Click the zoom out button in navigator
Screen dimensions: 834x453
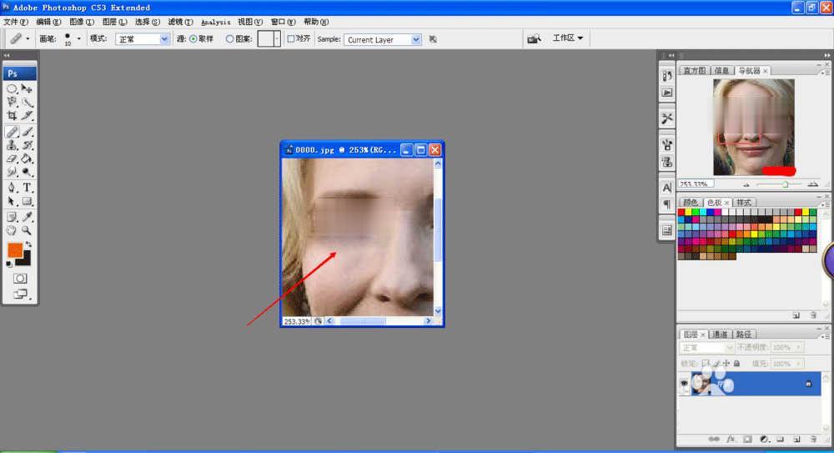click(x=746, y=184)
